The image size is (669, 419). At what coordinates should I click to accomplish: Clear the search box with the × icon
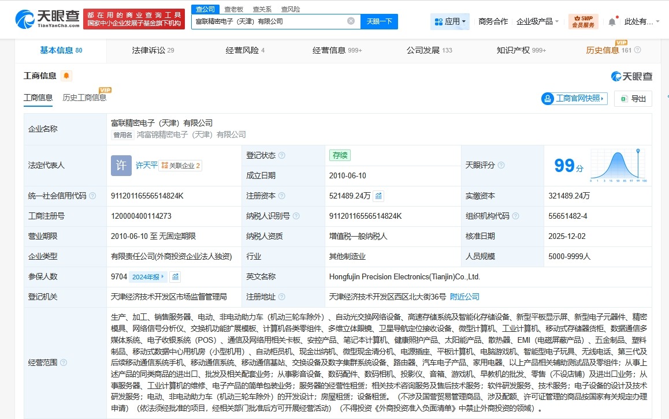(x=352, y=21)
